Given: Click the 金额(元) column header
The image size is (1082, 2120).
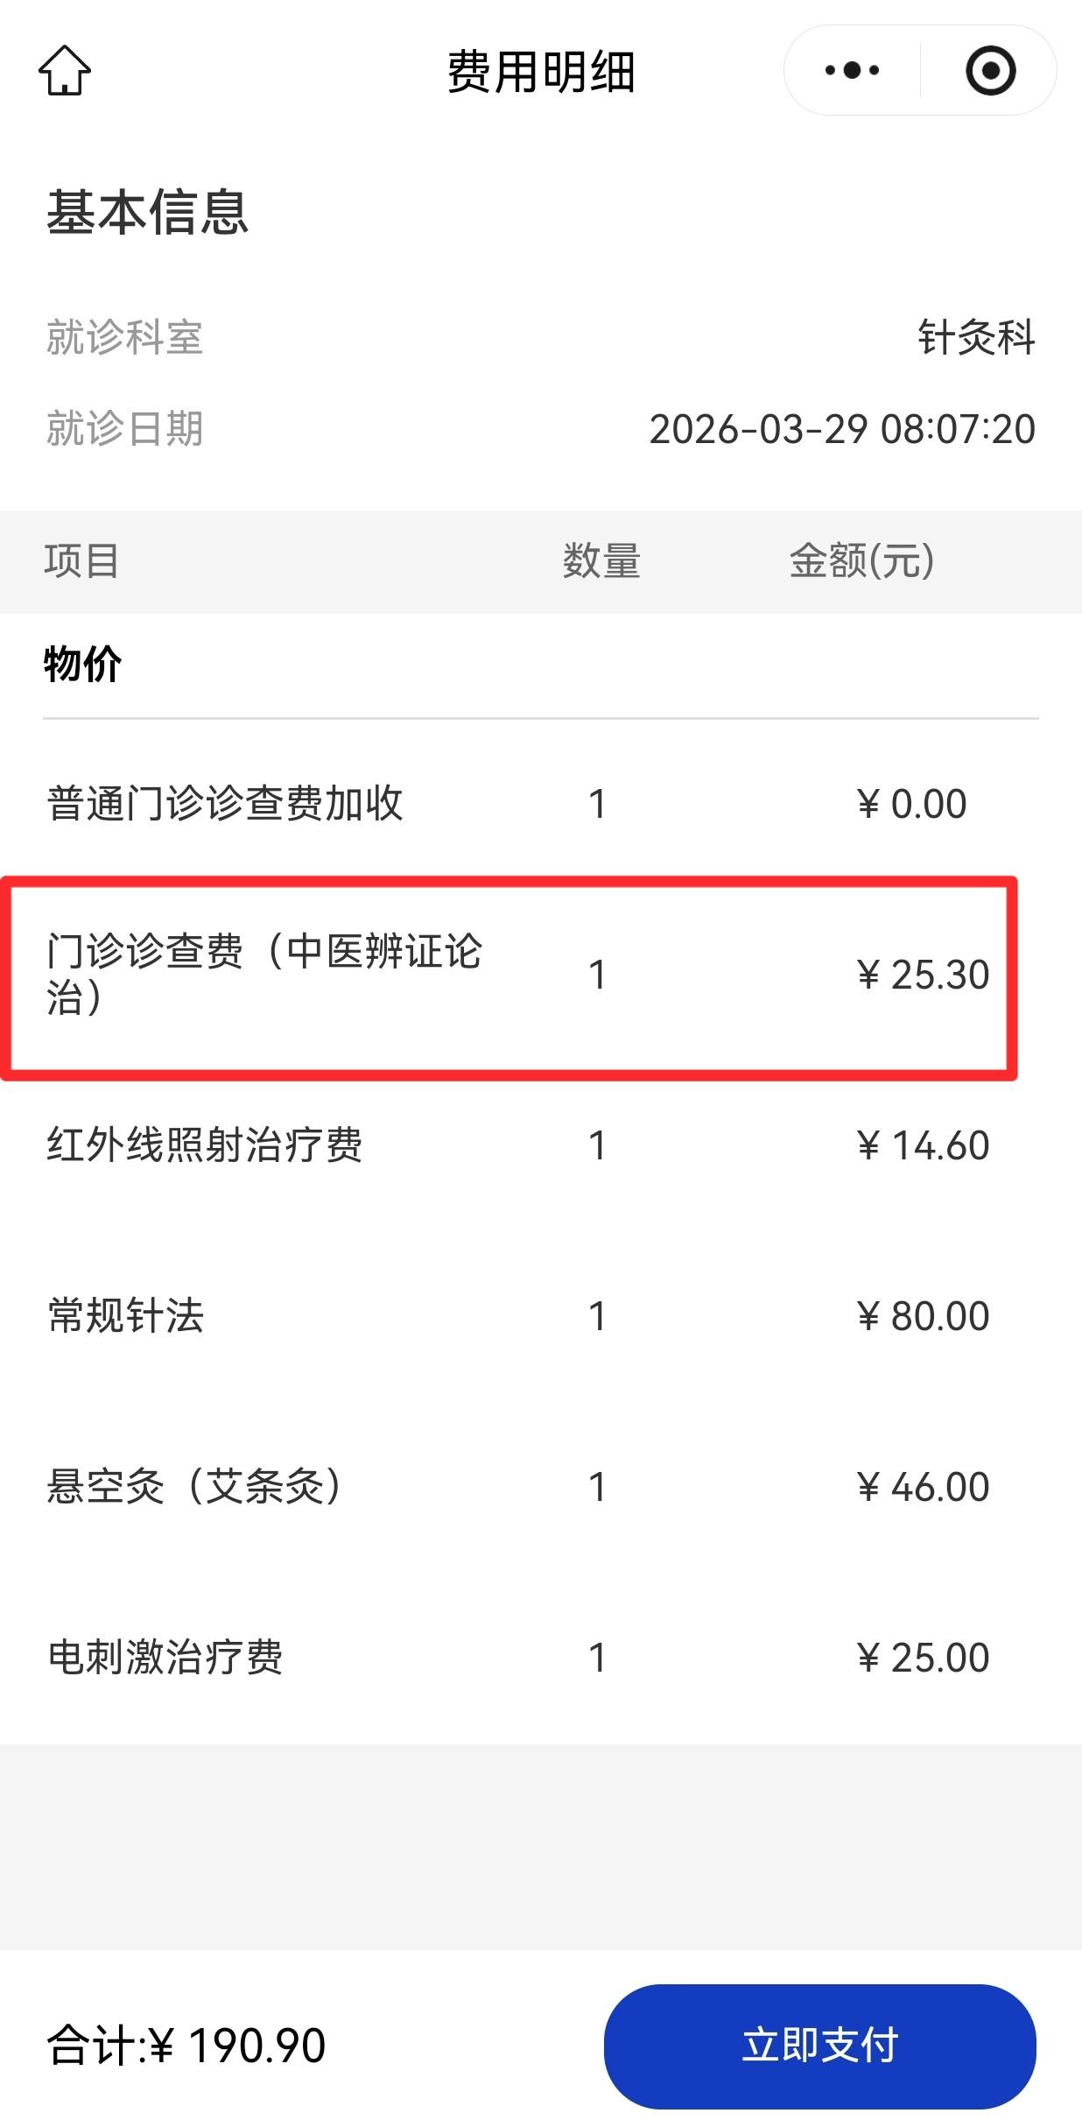Looking at the screenshot, I should click(x=859, y=561).
